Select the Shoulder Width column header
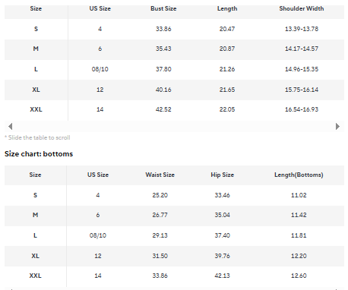 [302, 8]
